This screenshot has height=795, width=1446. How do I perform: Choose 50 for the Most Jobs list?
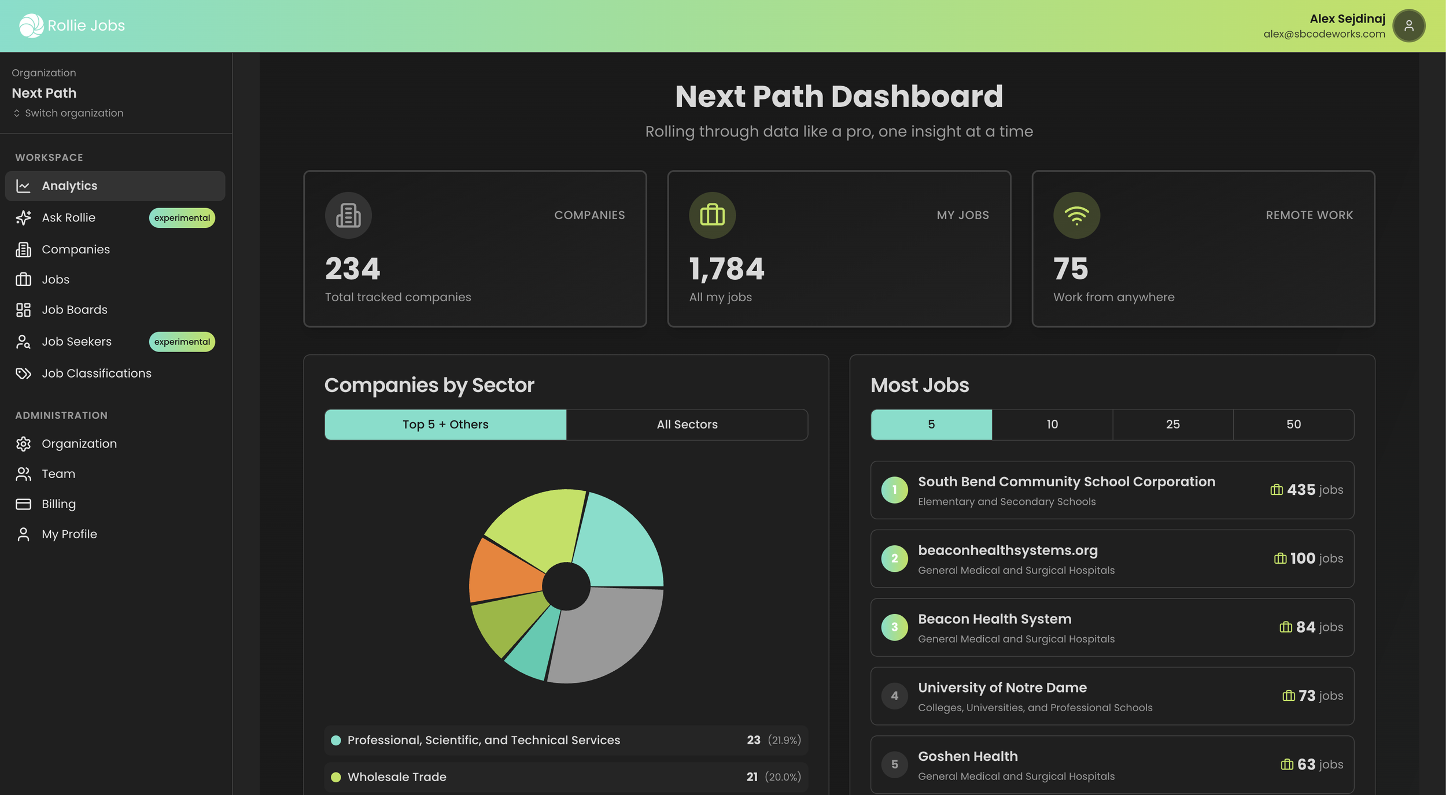pyautogui.click(x=1293, y=424)
